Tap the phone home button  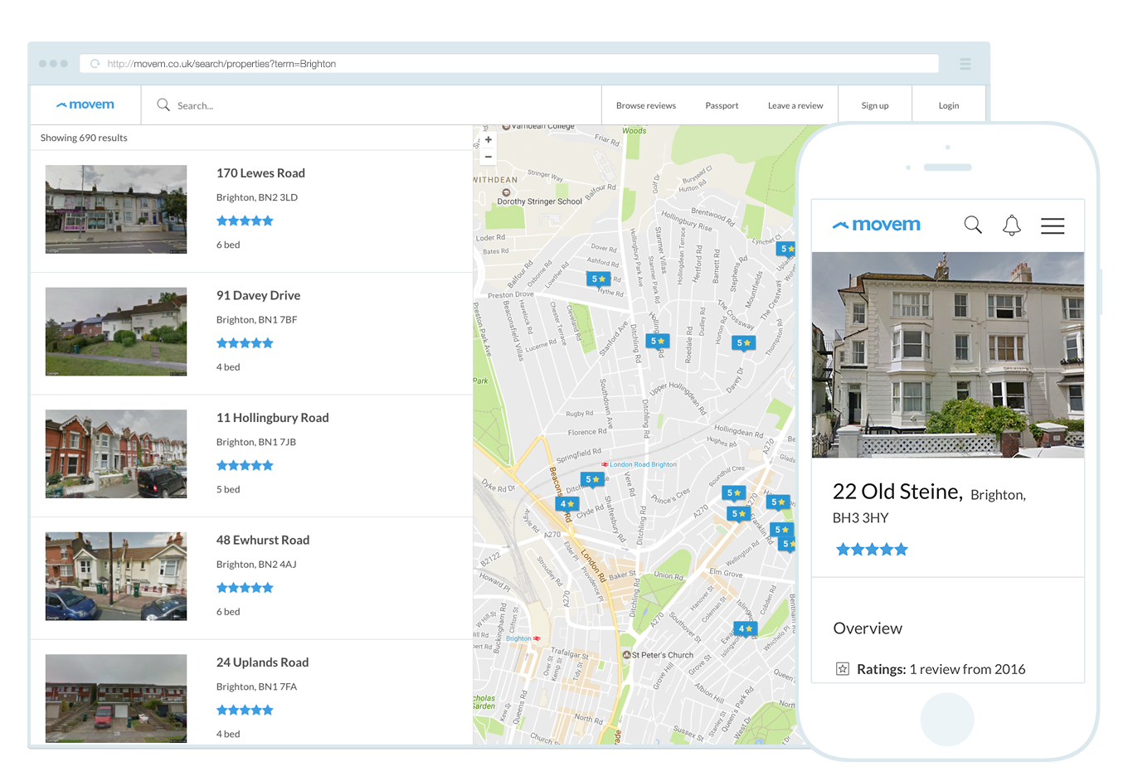click(x=947, y=720)
